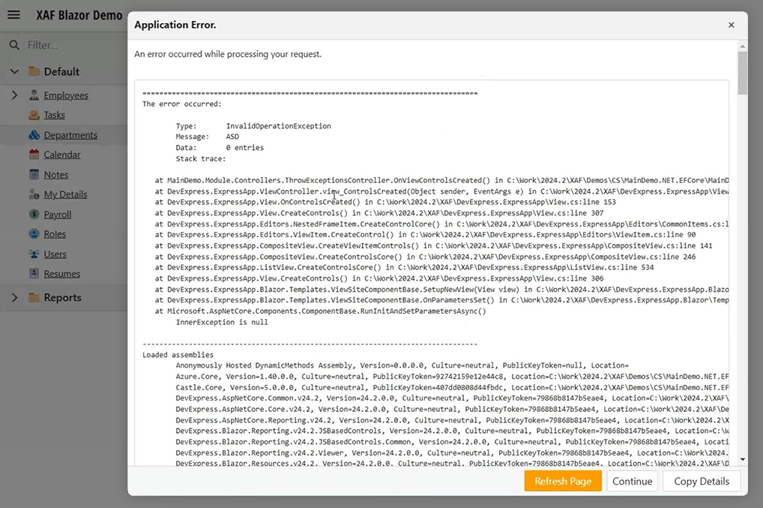Expand the Reports folder
The height and width of the screenshot is (508, 763).
14,297
